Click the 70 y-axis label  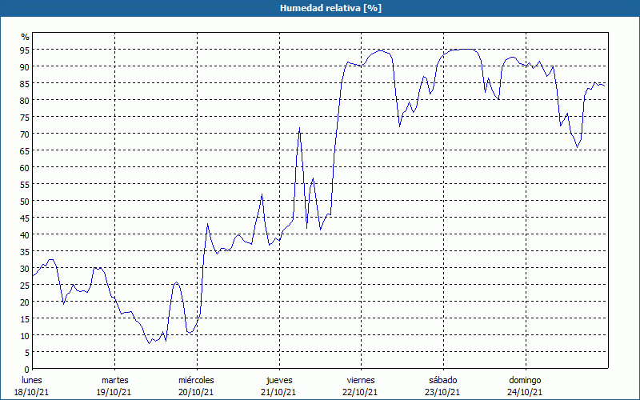pyautogui.click(x=25, y=134)
